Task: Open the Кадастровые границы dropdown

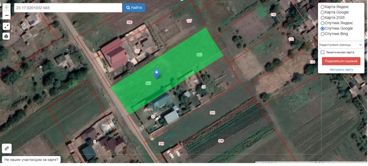Action: (341, 45)
